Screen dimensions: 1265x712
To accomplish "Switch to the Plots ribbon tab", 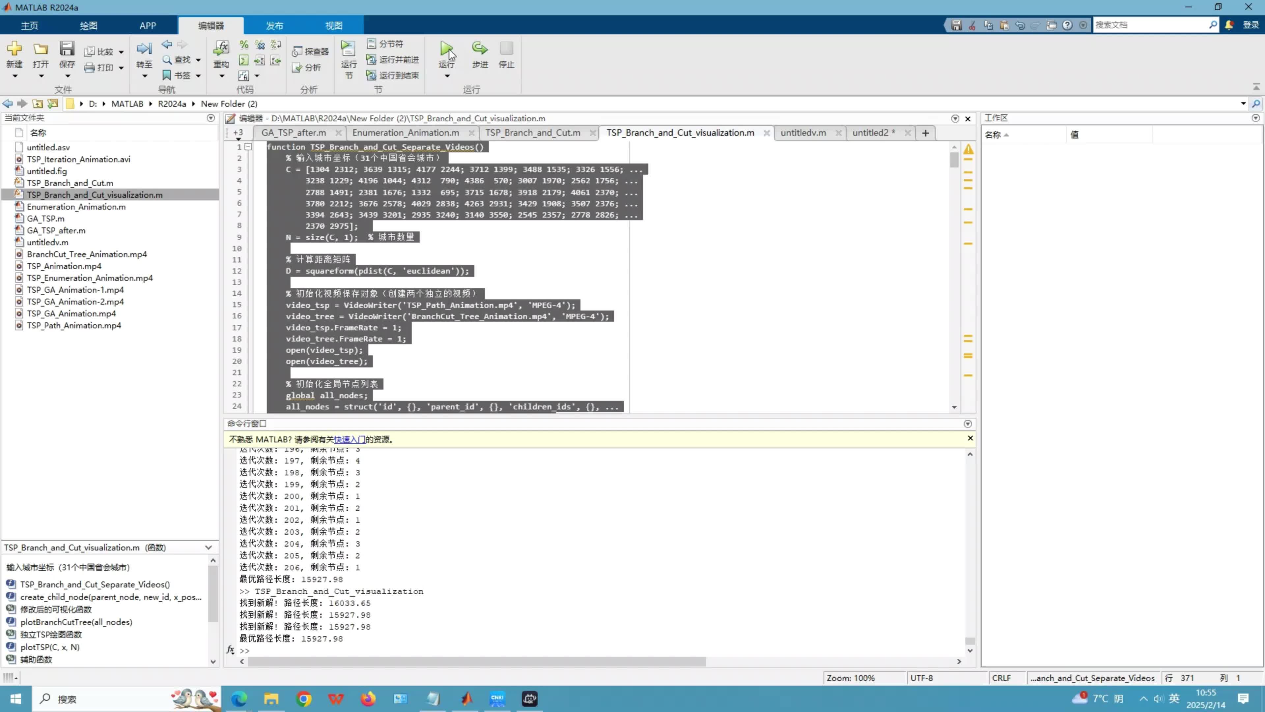I will point(88,26).
